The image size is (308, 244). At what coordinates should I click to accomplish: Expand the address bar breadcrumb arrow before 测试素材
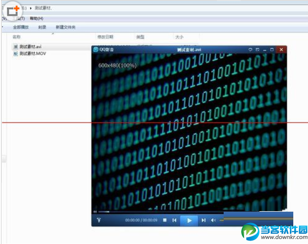pos(31,8)
